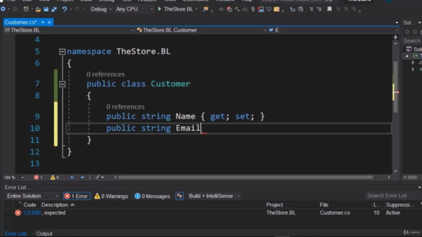Viewport: 422px width, 237px height.
Task: Click the code cleanup broom icon
Action: (x=98, y=177)
